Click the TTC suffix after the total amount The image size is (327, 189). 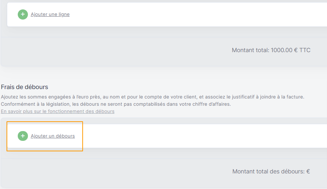pyautogui.click(x=305, y=50)
